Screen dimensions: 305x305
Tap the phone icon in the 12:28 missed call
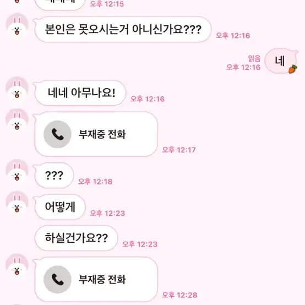click(57, 279)
